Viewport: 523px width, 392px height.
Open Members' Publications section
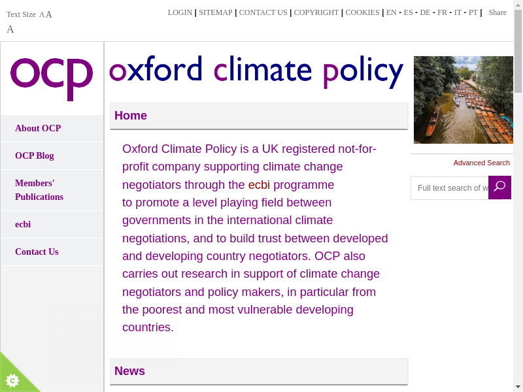point(39,190)
